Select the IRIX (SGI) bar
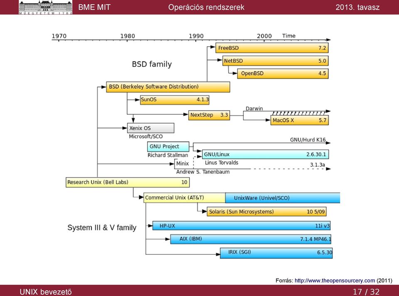 pos(276,253)
